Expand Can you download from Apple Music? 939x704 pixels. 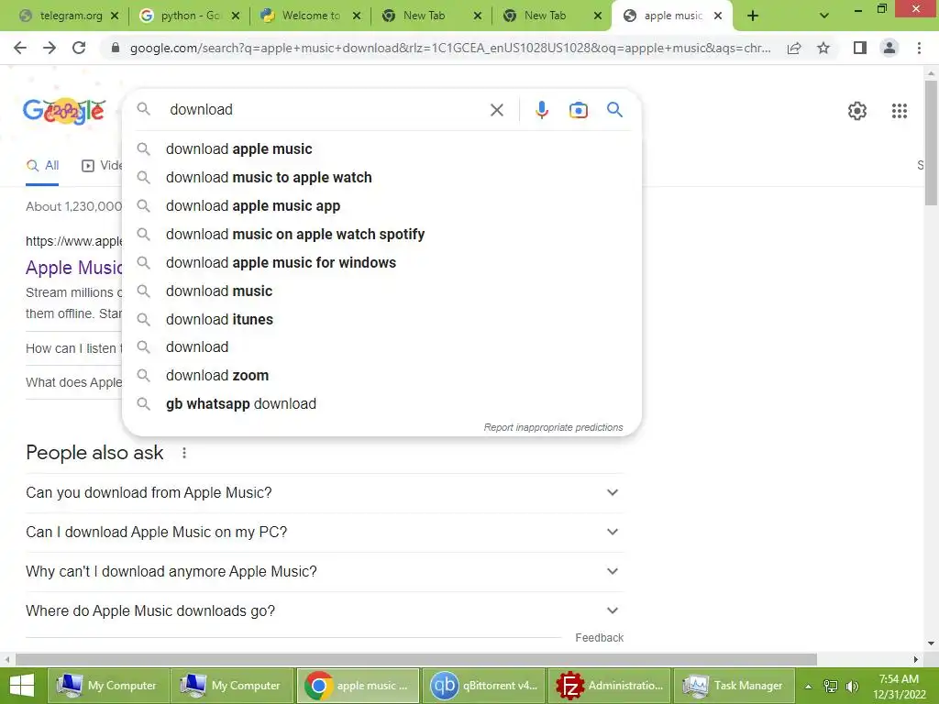tap(324, 492)
